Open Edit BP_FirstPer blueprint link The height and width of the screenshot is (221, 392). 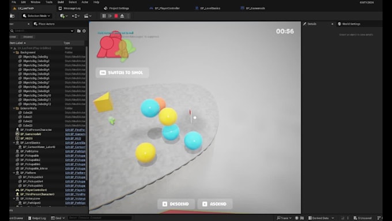tap(75, 130)
